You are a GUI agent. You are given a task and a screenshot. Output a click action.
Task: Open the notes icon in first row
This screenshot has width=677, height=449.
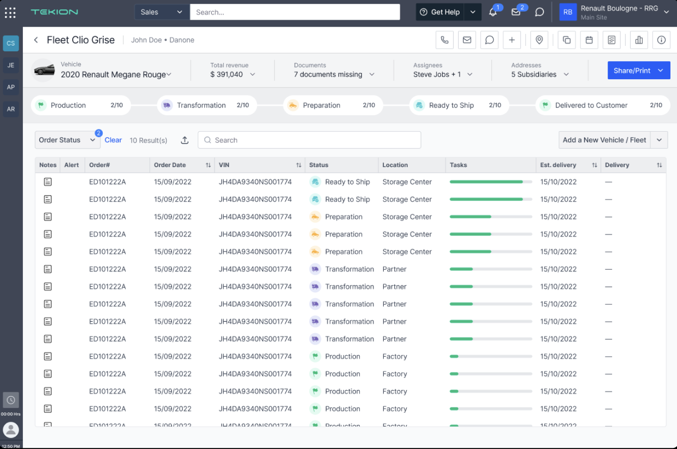pyautogui.click(x=48, y=182)
